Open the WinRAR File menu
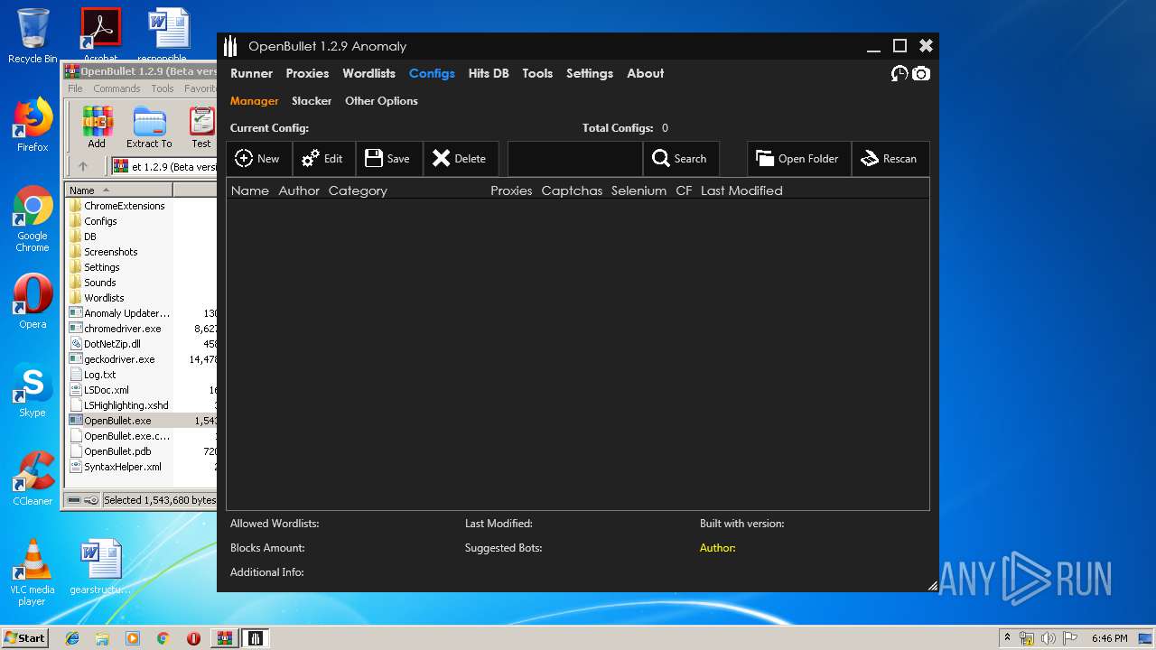The height and width of the screenshot is (650, 1156). [x=75, y=88]
